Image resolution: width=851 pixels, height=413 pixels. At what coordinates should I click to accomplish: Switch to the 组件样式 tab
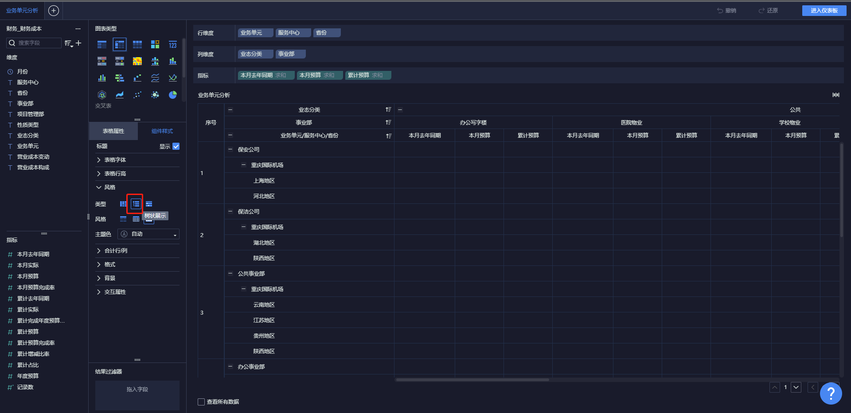(162, 131)
